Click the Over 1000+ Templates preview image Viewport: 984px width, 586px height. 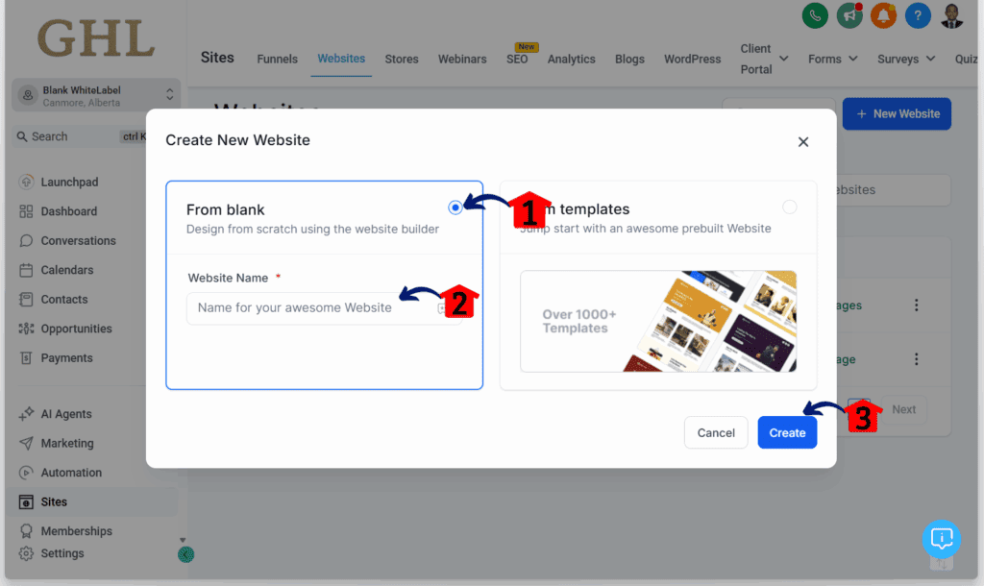pos(658,321)
